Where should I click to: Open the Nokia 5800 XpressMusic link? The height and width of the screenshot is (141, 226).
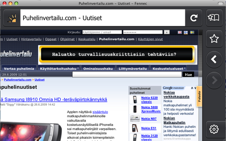click(x=151, y=109)
